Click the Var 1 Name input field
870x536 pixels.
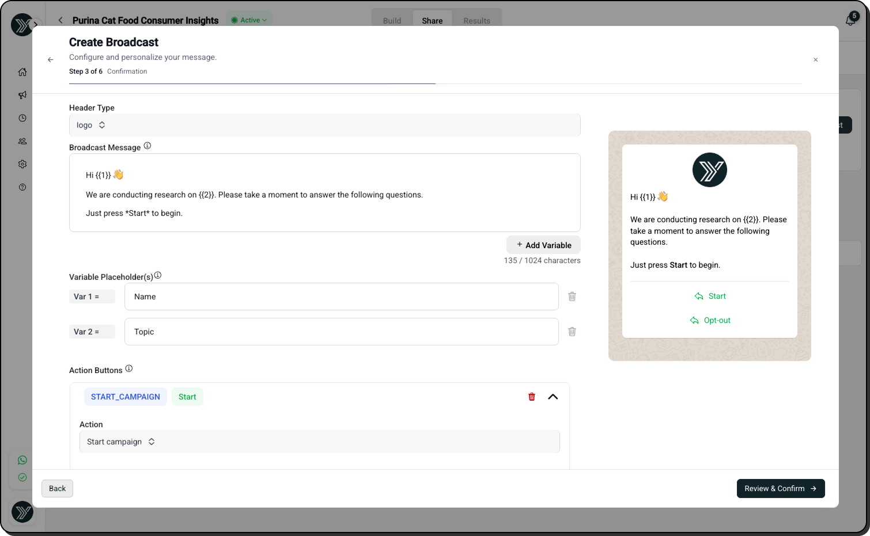[341, 296]
